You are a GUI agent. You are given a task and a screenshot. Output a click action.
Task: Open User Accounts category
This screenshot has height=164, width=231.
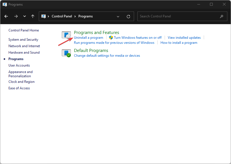tap(19, 65)
